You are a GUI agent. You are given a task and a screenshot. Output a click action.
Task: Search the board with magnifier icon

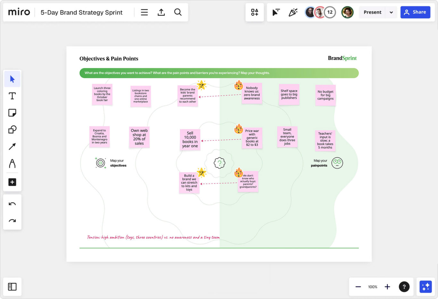coord(178,12)
